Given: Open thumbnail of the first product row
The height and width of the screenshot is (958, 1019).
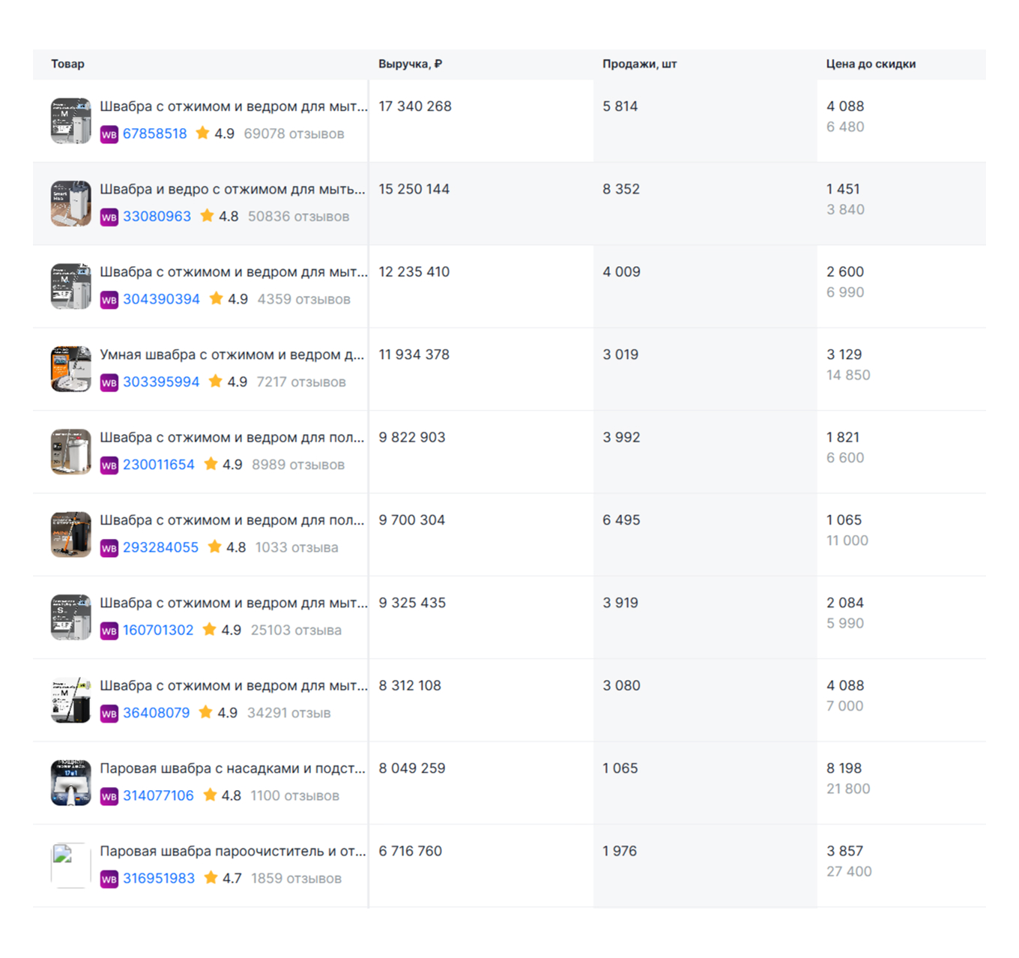Looking at the screenshot, I should [70, 120].
